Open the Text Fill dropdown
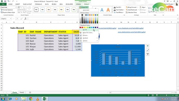Viewport: 179px width, 101px height. pyautogui.click(x=118, y=7)
